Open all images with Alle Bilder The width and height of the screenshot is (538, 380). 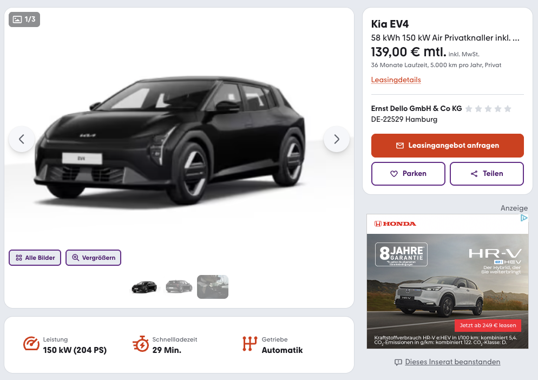(x=35, y=258)
